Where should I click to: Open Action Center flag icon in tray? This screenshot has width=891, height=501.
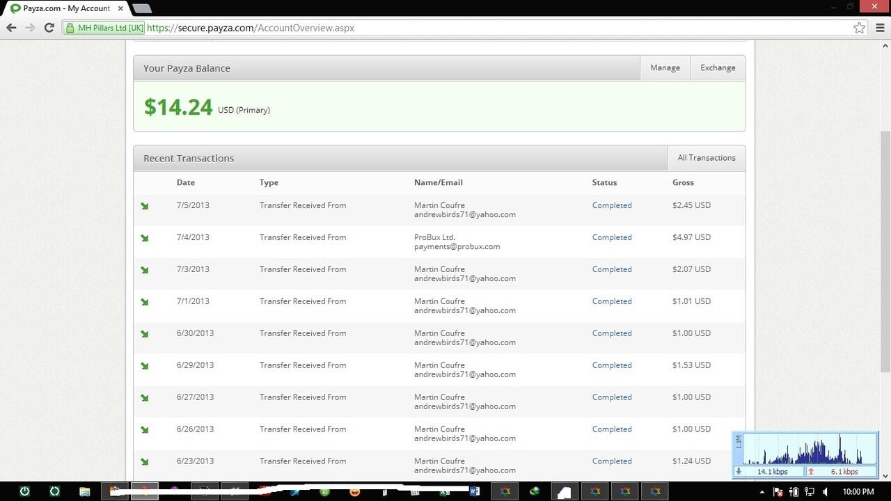tap(778, 492)
